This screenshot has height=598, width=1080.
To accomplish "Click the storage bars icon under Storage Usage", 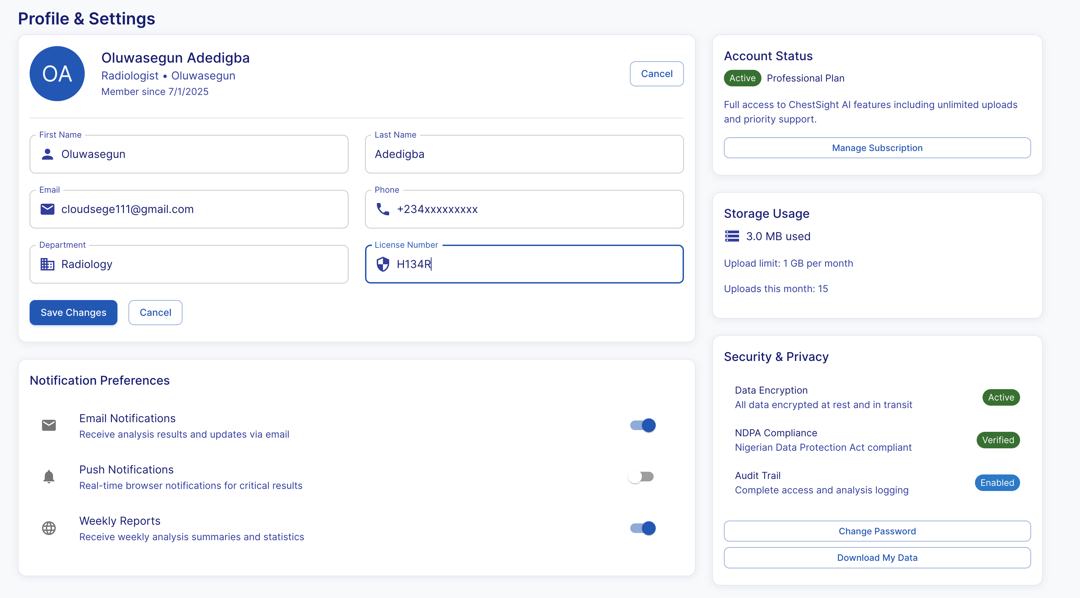I will click(732, 236).
